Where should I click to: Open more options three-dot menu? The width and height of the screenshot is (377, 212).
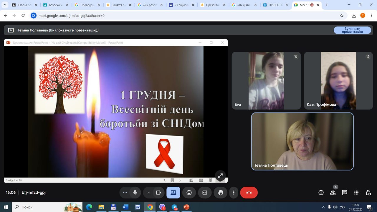coord(234,193)
